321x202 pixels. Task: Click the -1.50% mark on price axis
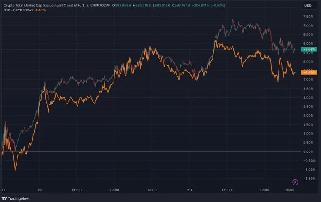tap(308, 179)
